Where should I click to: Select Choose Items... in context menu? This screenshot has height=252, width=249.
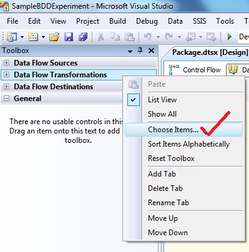[183, 130]
